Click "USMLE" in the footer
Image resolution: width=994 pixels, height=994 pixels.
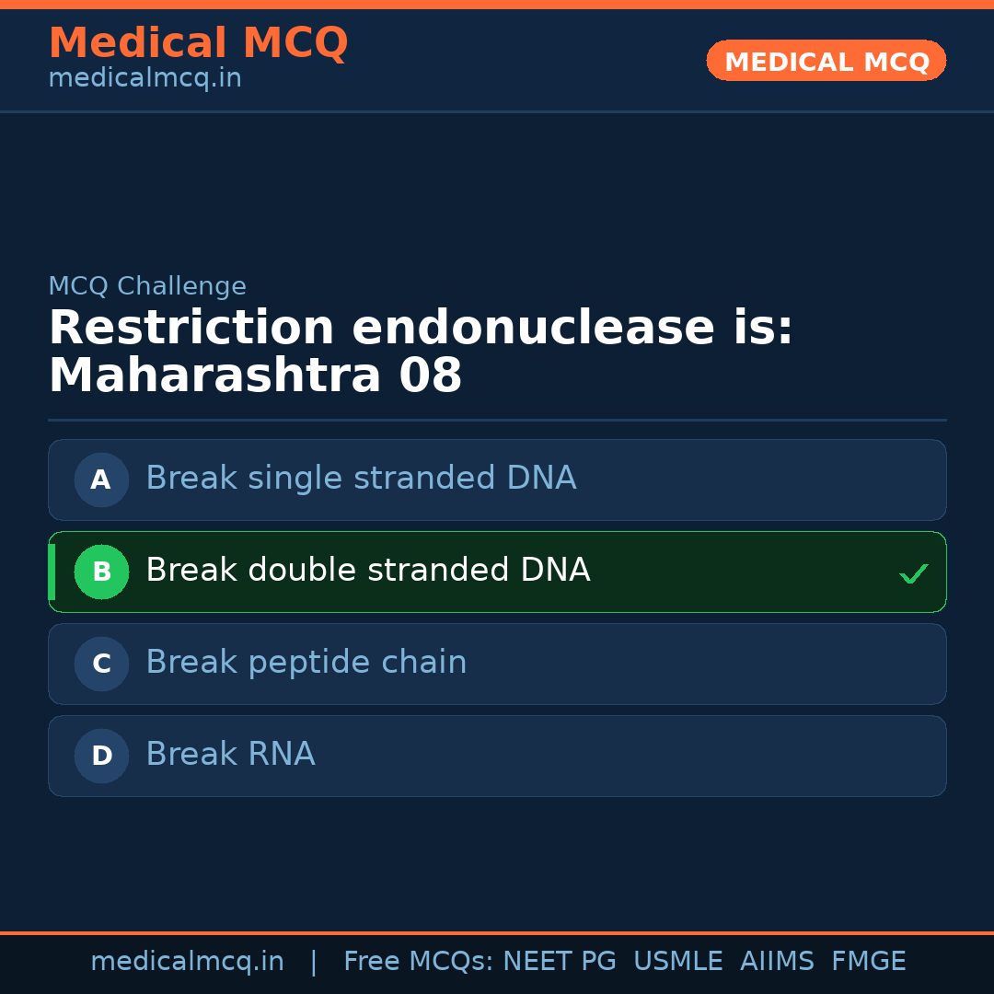pos(677,962)
